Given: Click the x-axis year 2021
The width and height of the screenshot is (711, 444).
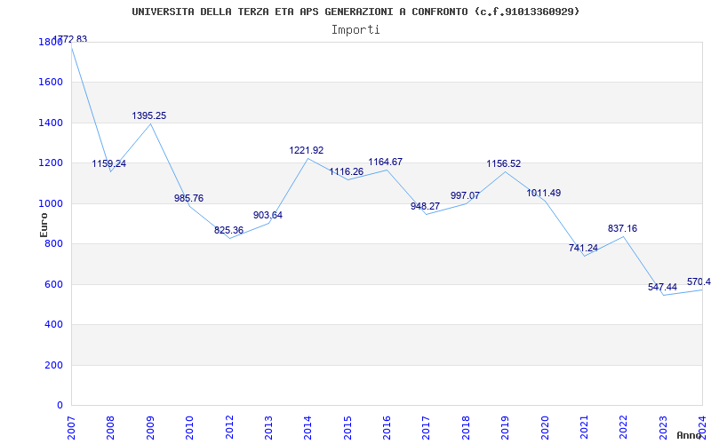Looking at the screenshot, I should 585,428.
